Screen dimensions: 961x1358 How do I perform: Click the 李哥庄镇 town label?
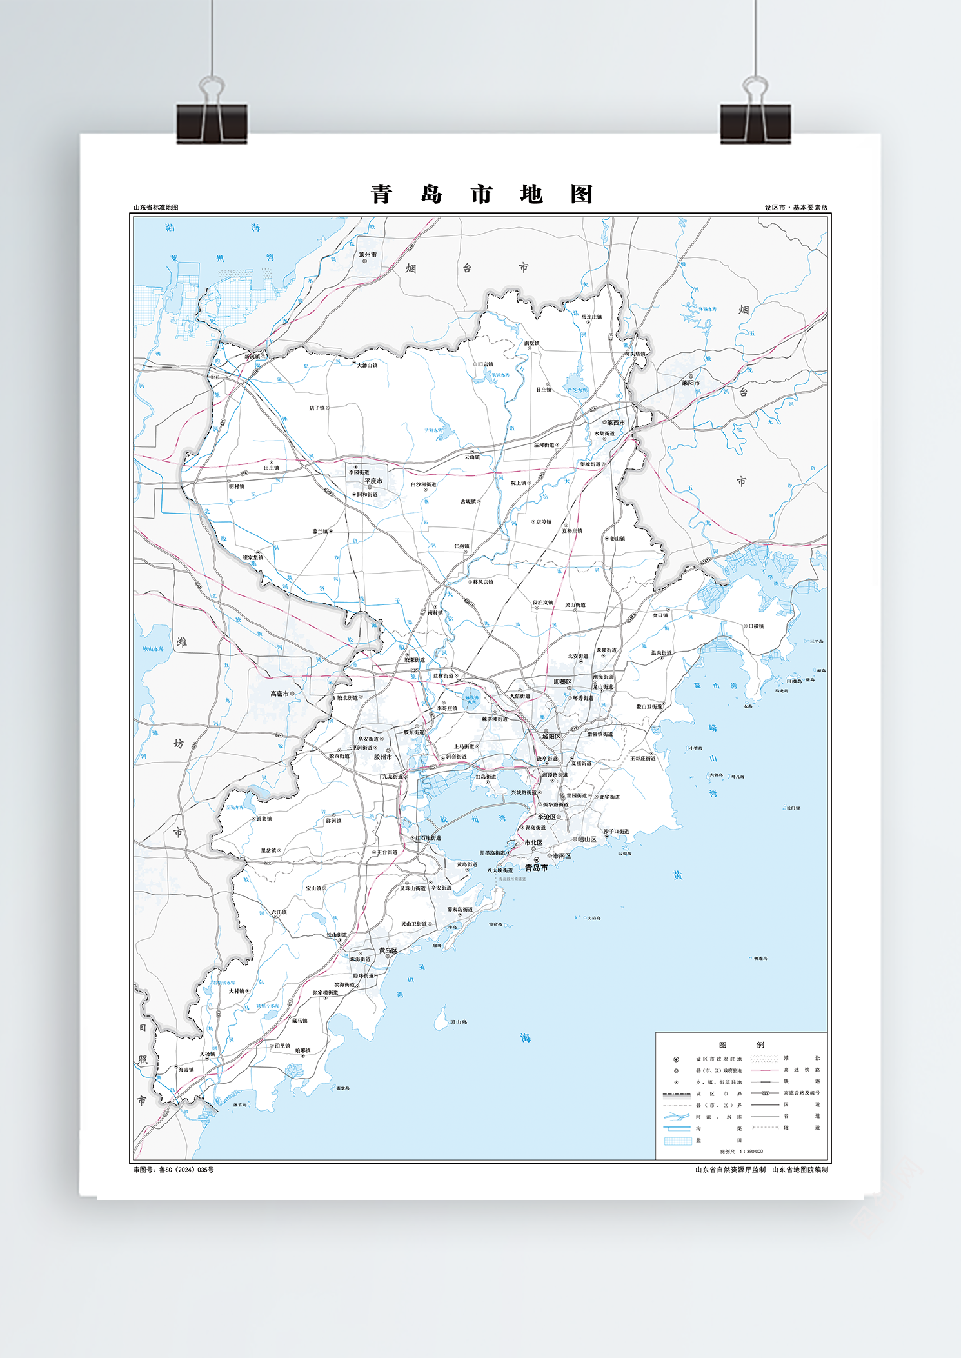coord(448,708)
